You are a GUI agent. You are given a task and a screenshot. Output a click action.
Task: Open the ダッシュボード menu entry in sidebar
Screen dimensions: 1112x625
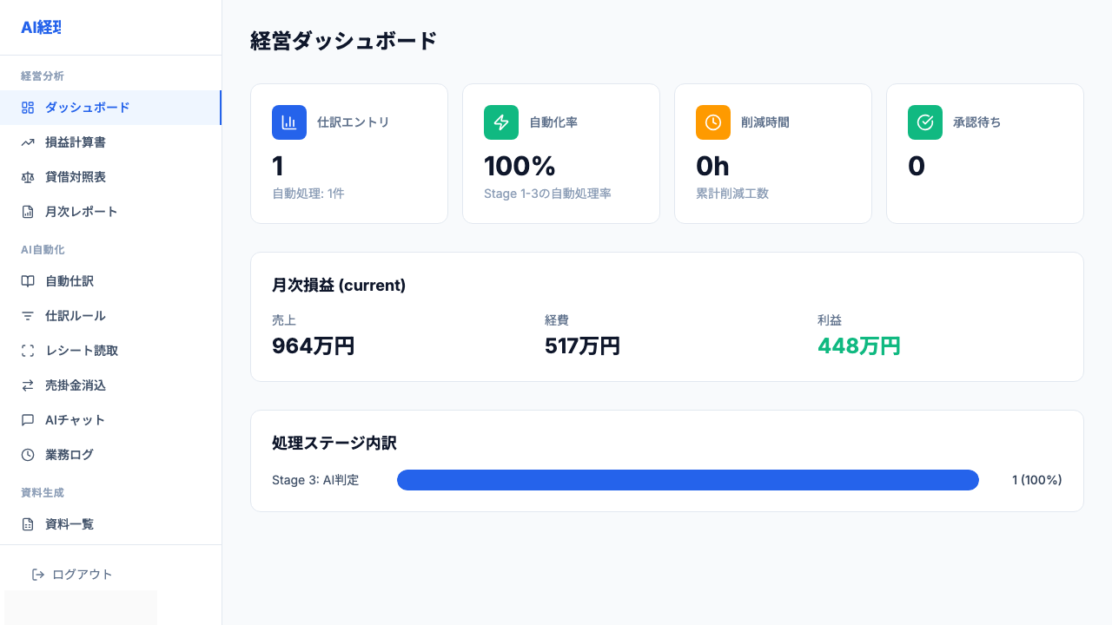coord(87,107)
